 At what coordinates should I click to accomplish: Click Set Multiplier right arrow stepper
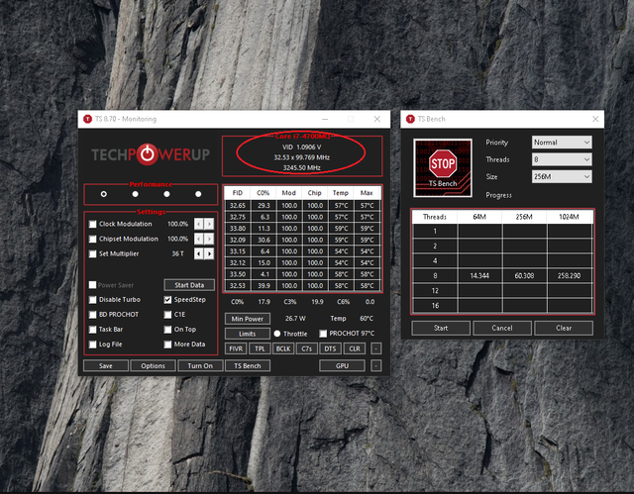(x=209, y=253)
